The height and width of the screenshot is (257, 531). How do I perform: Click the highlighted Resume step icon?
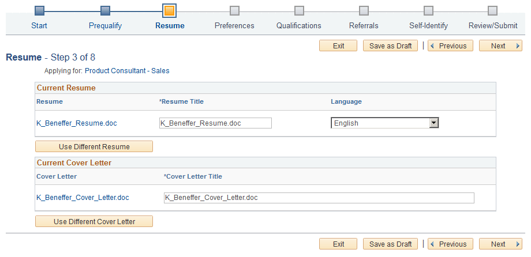click(170, 10)
